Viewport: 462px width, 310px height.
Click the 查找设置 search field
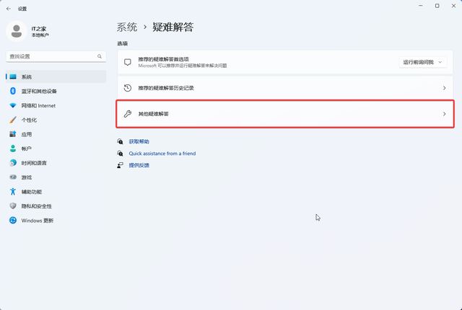56,56
